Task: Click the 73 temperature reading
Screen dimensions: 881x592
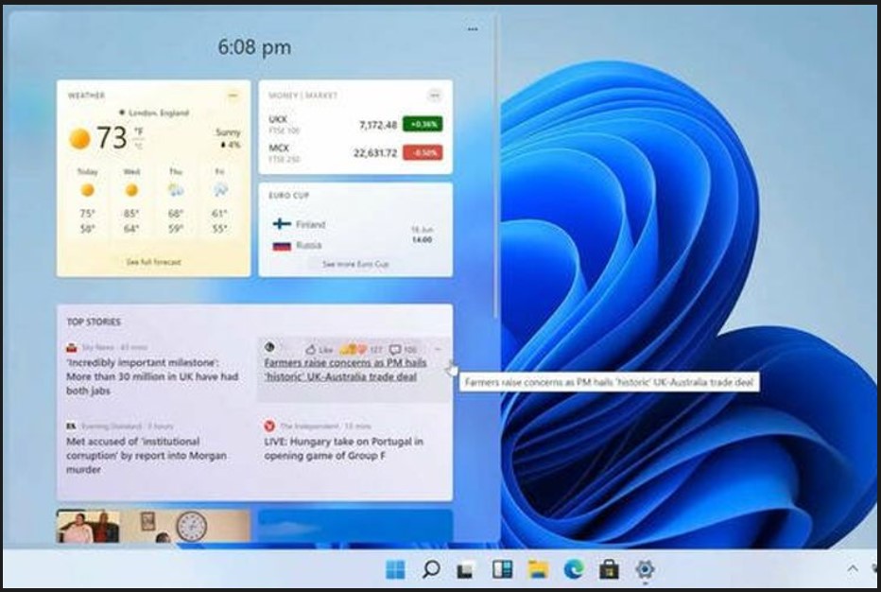Action: coord(112,138)
